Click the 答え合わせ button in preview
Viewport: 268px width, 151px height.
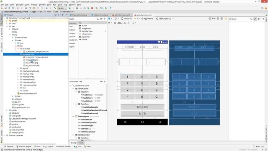click(x=142, y=107)
